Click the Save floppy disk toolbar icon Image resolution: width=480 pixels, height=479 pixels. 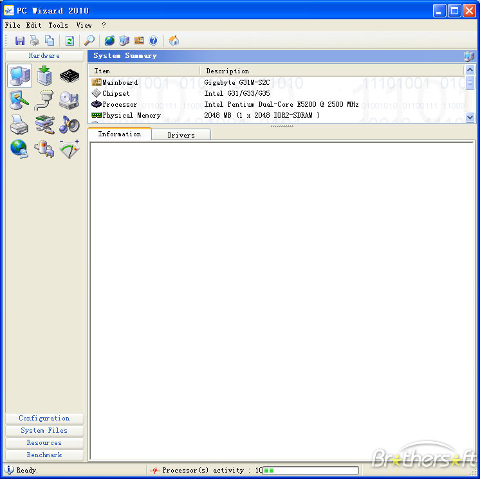[20, 41]
